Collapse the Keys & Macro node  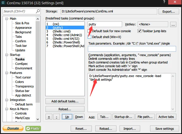(7, 109)
